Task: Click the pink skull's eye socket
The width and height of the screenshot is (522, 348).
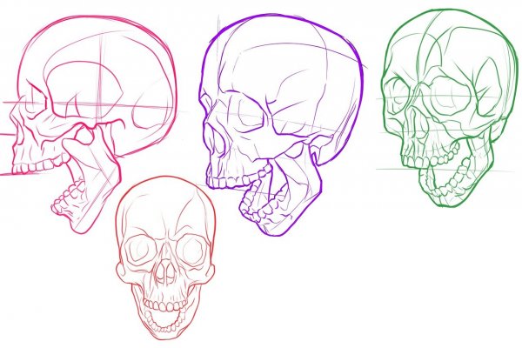Action: click(x=37, y=104)
